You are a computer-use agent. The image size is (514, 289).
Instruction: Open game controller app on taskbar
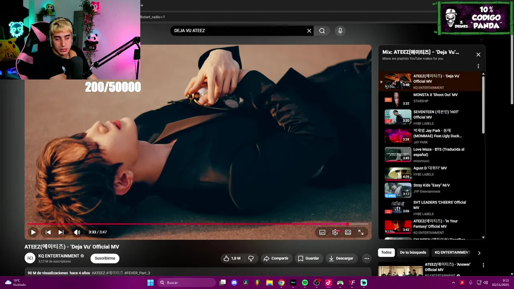(340, 283)
